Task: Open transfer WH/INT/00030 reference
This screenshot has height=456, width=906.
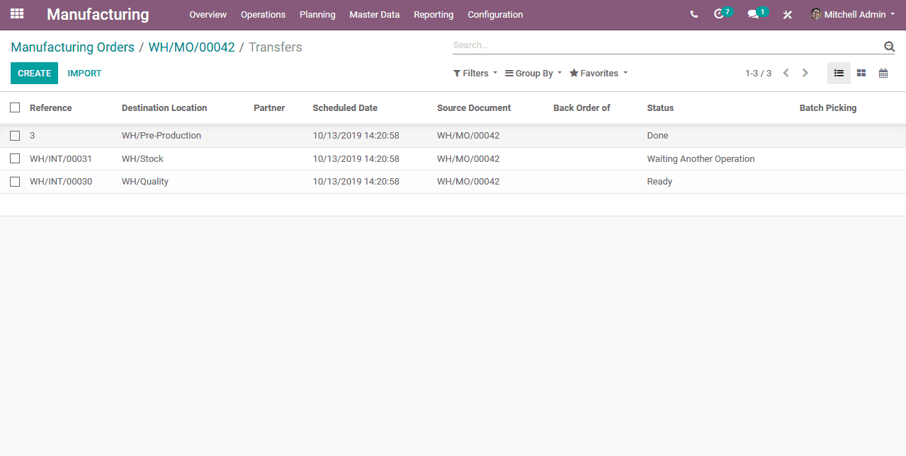Action: click(x=61, y=182)
